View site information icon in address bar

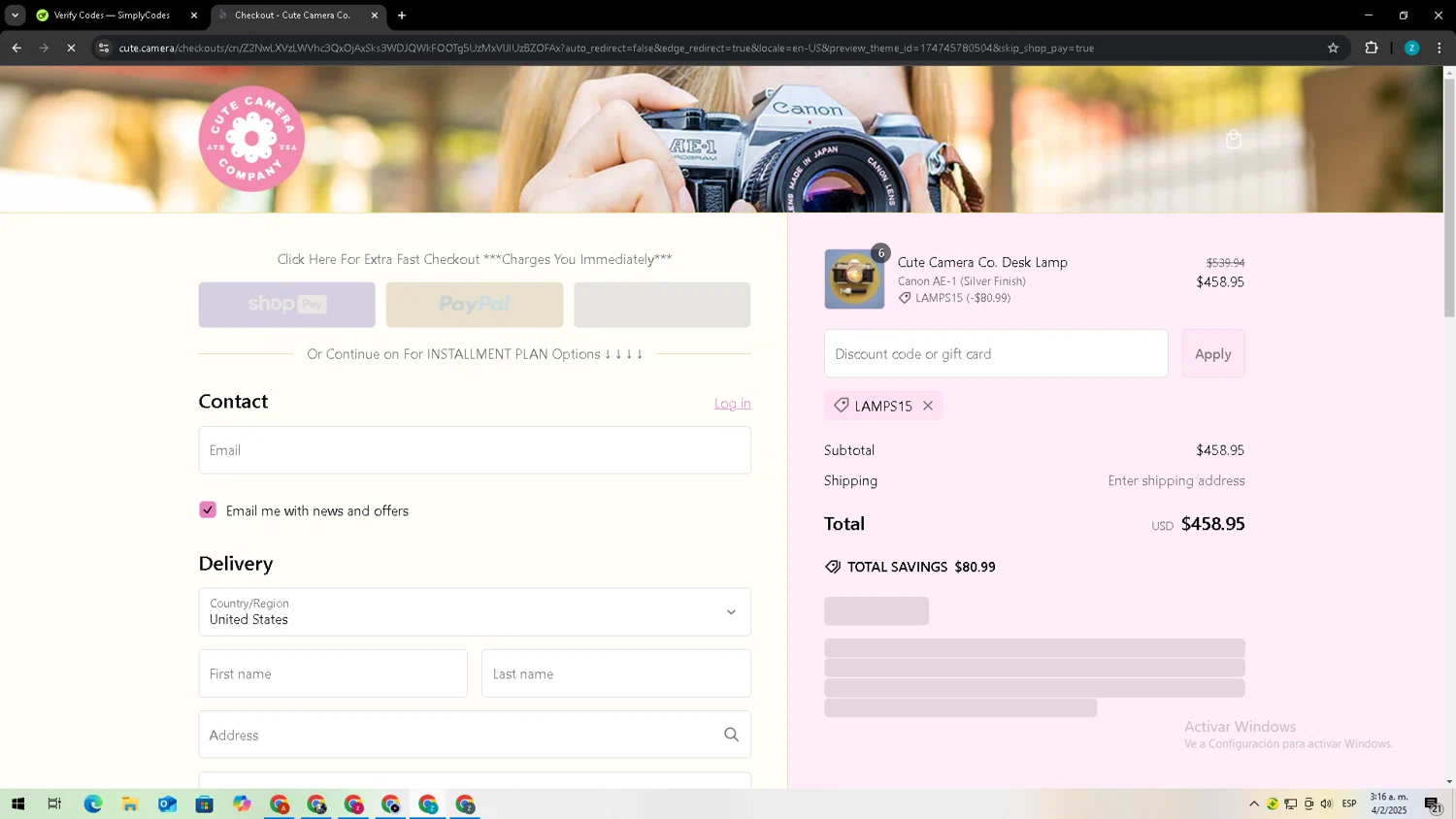(x=104, y=48)
